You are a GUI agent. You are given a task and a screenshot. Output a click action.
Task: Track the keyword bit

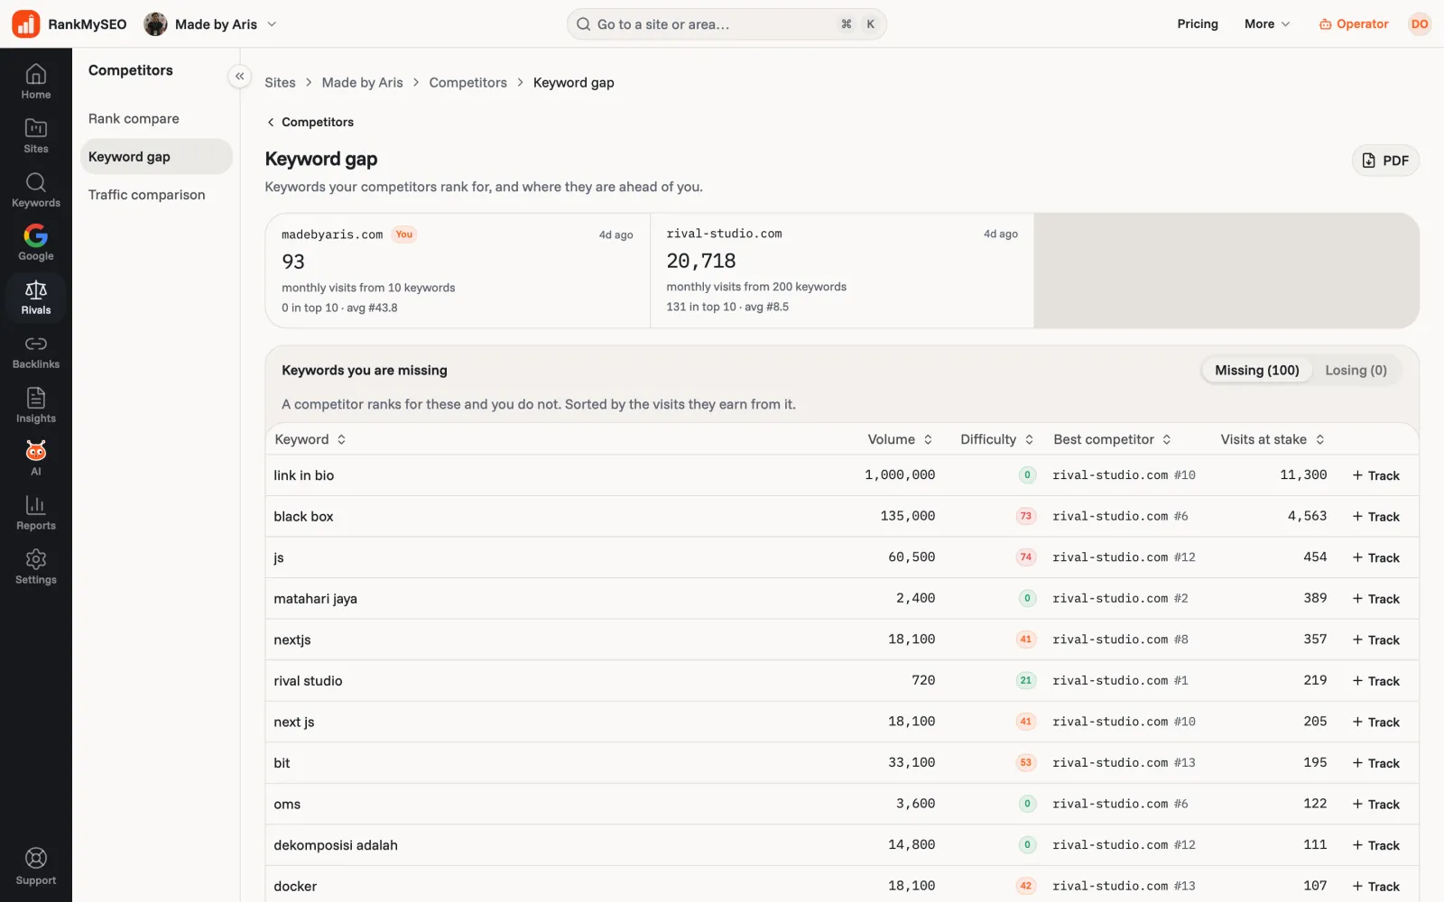coord(1375,763)
